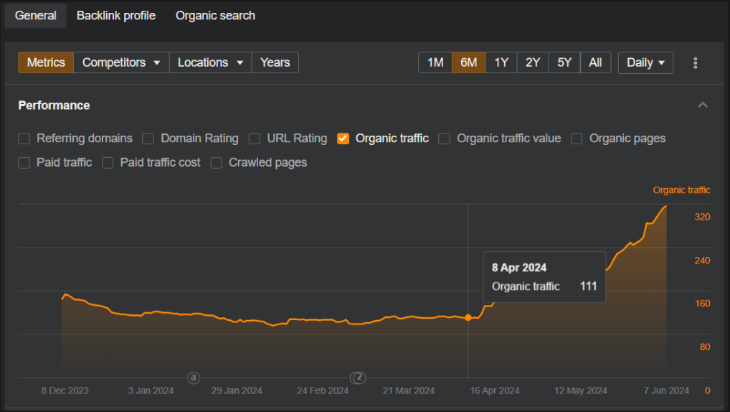Click the '24 Feb 2024' date label
The width and height of the screenshot is (730, 412).
(x=323, y=390)
